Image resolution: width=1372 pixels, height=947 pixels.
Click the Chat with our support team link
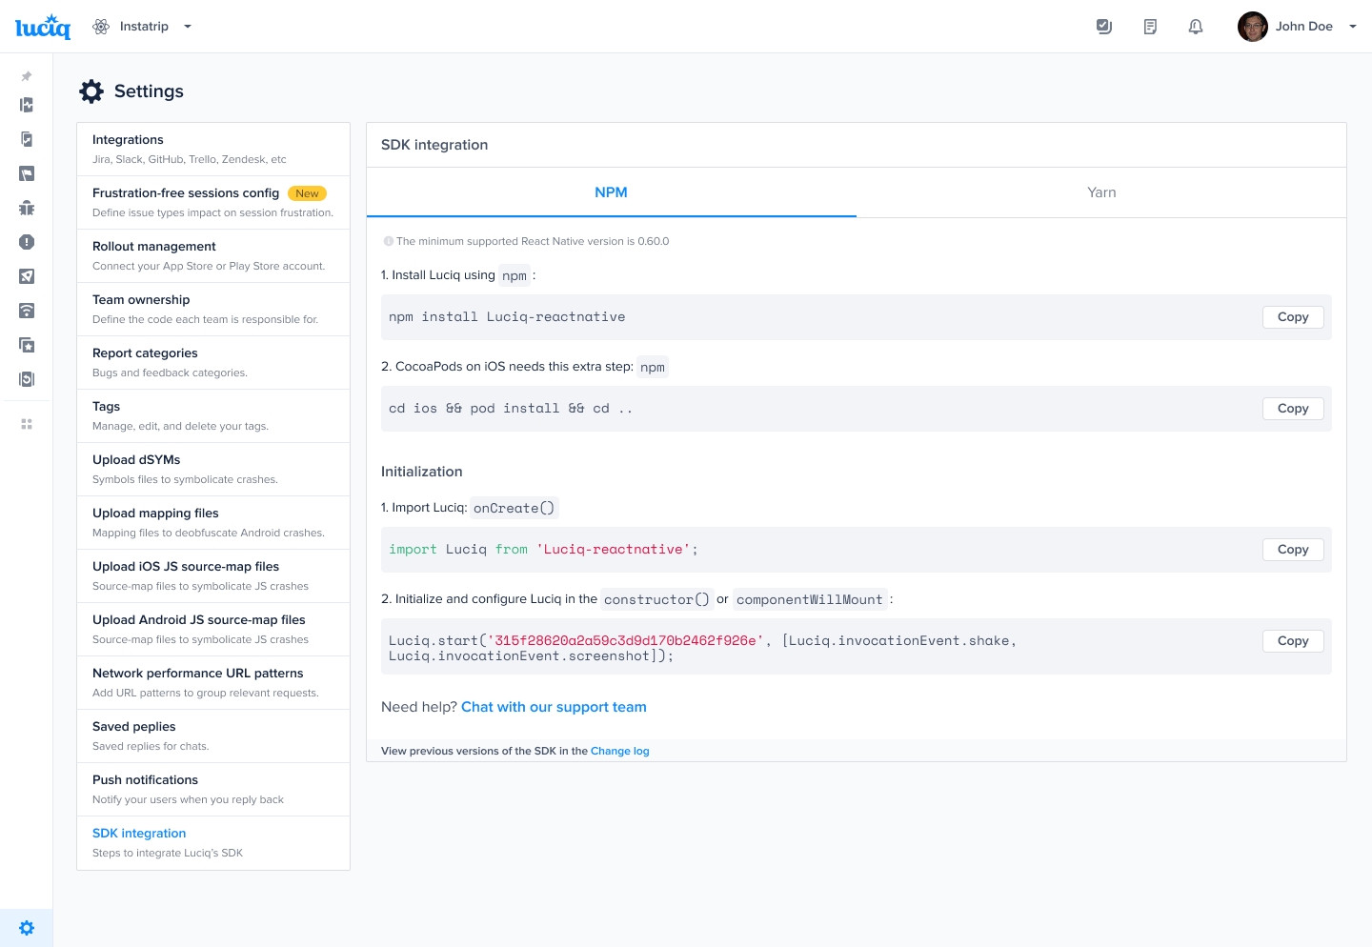(x=554, y=707)
